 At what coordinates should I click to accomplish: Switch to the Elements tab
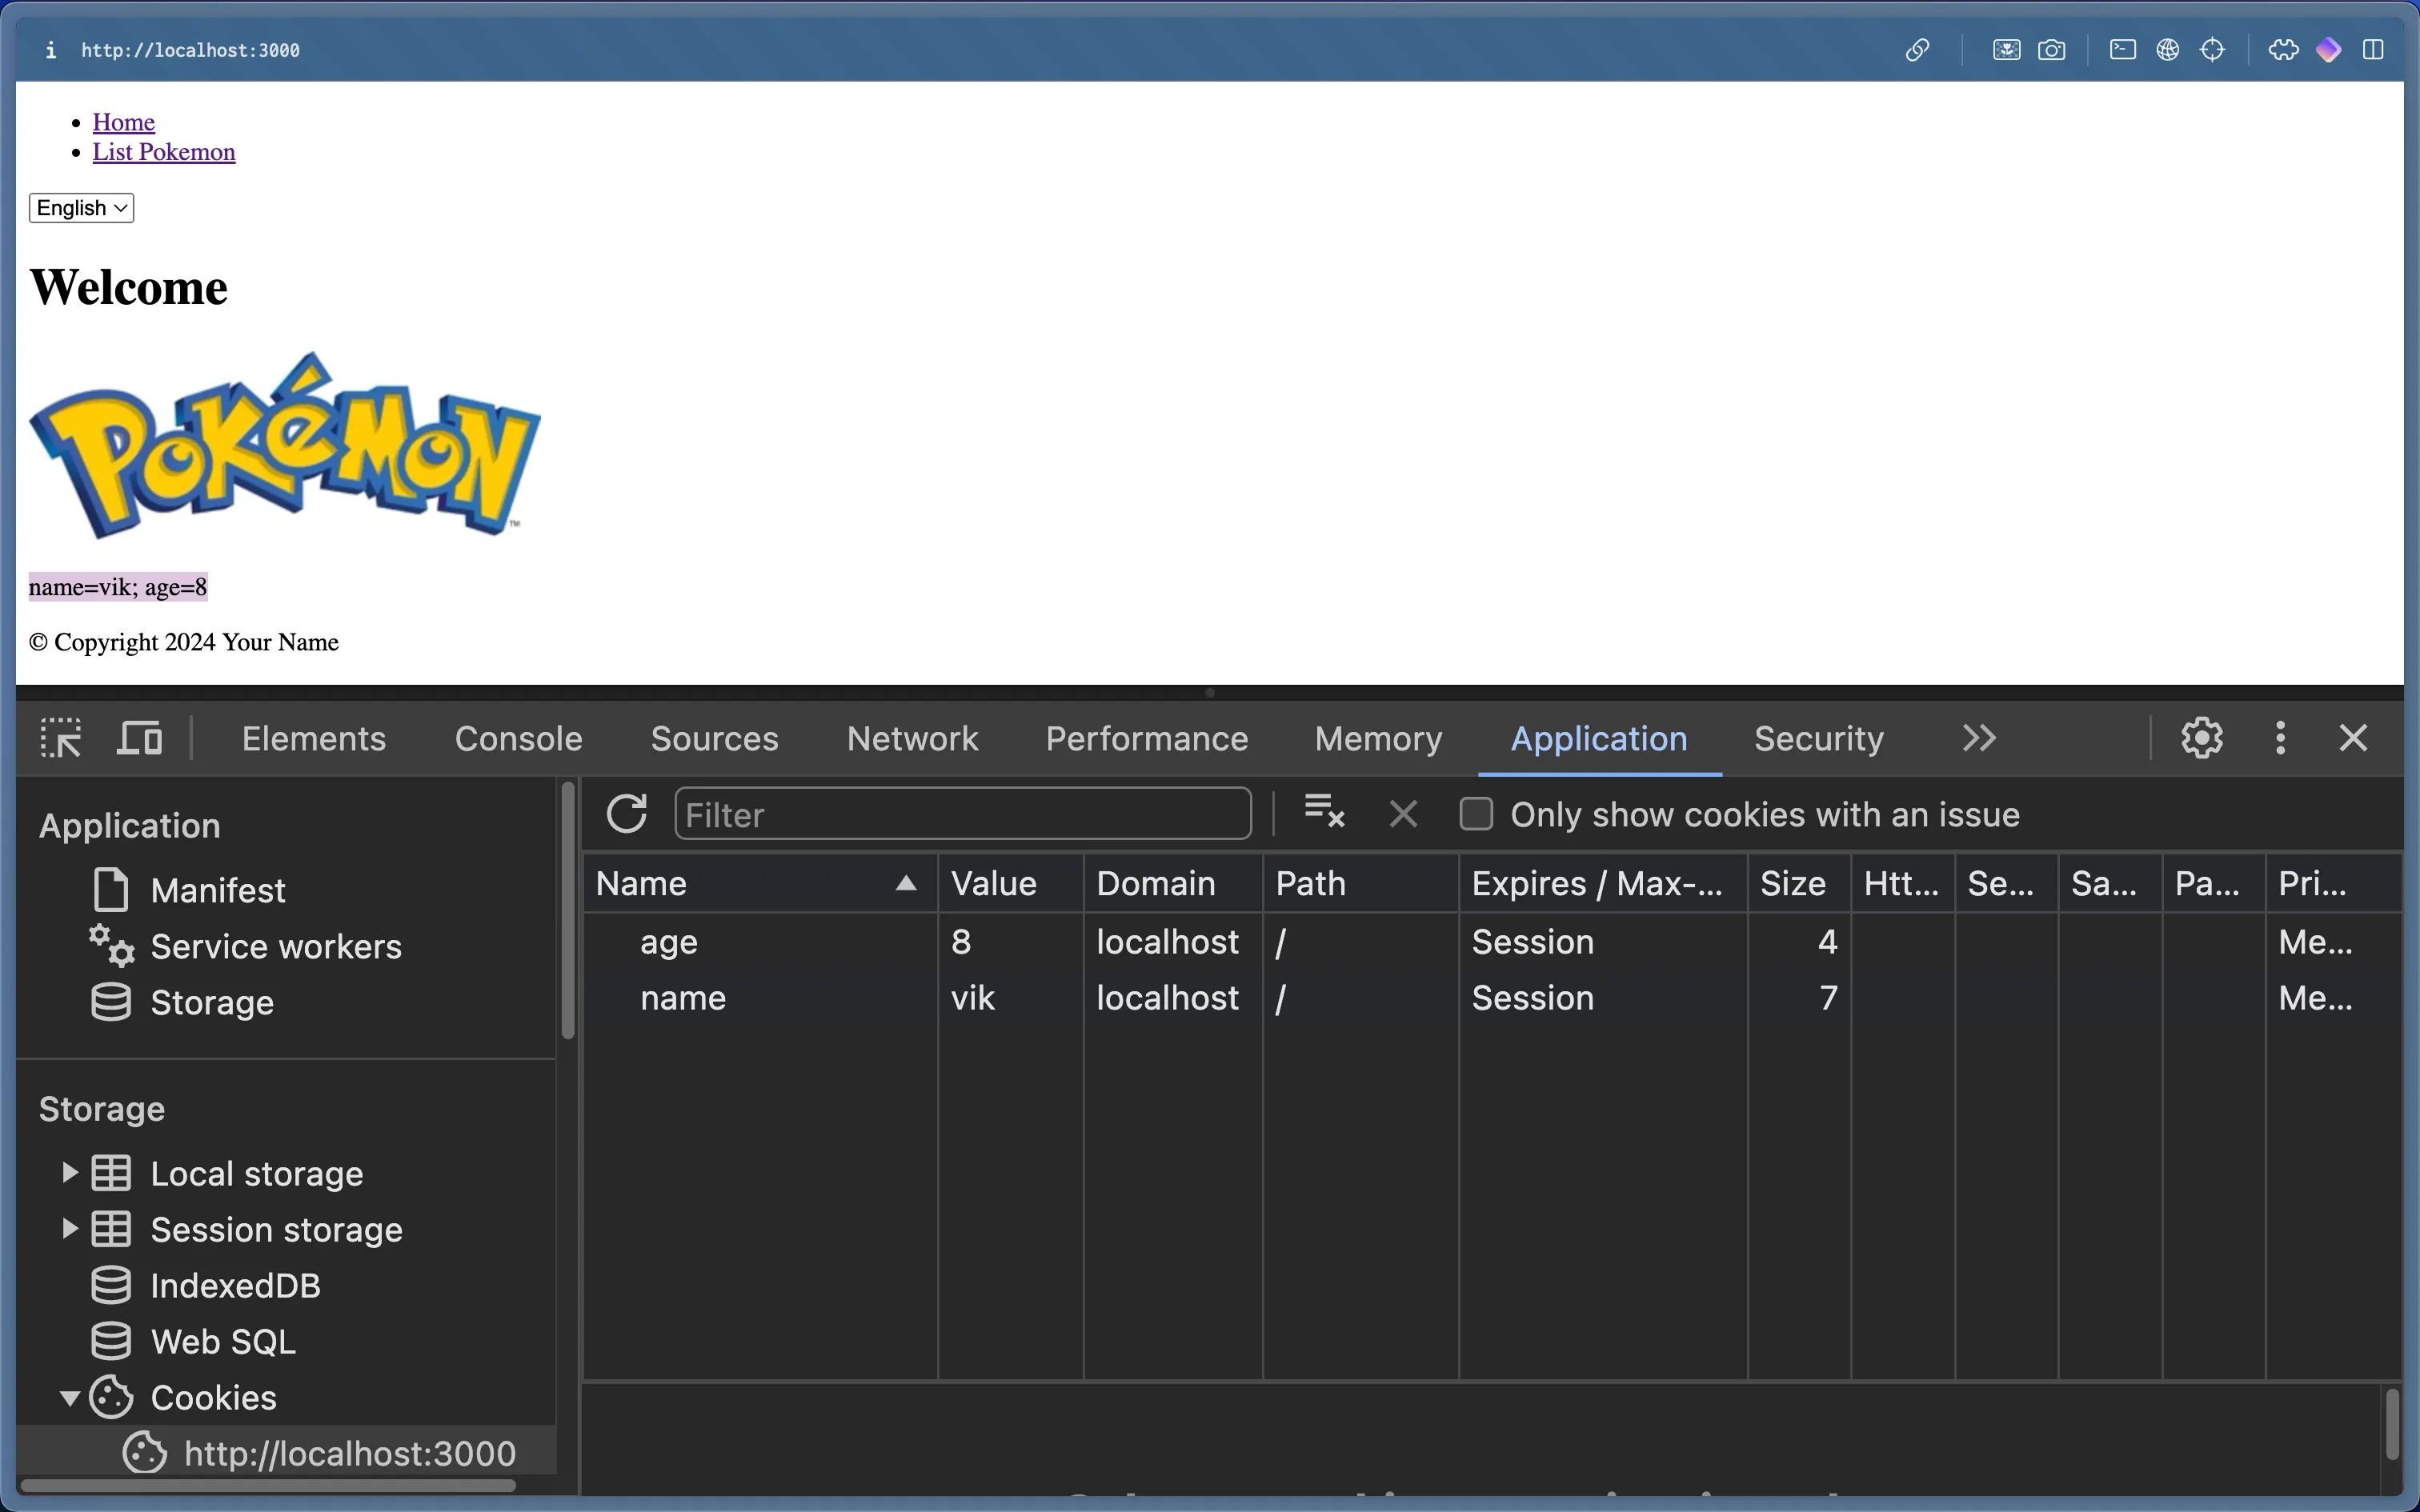pyautogui.click(x=314, y=738)
